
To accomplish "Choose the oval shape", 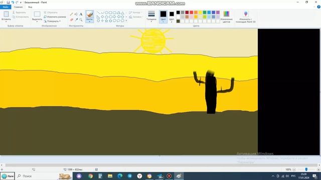I will point(106,12).
